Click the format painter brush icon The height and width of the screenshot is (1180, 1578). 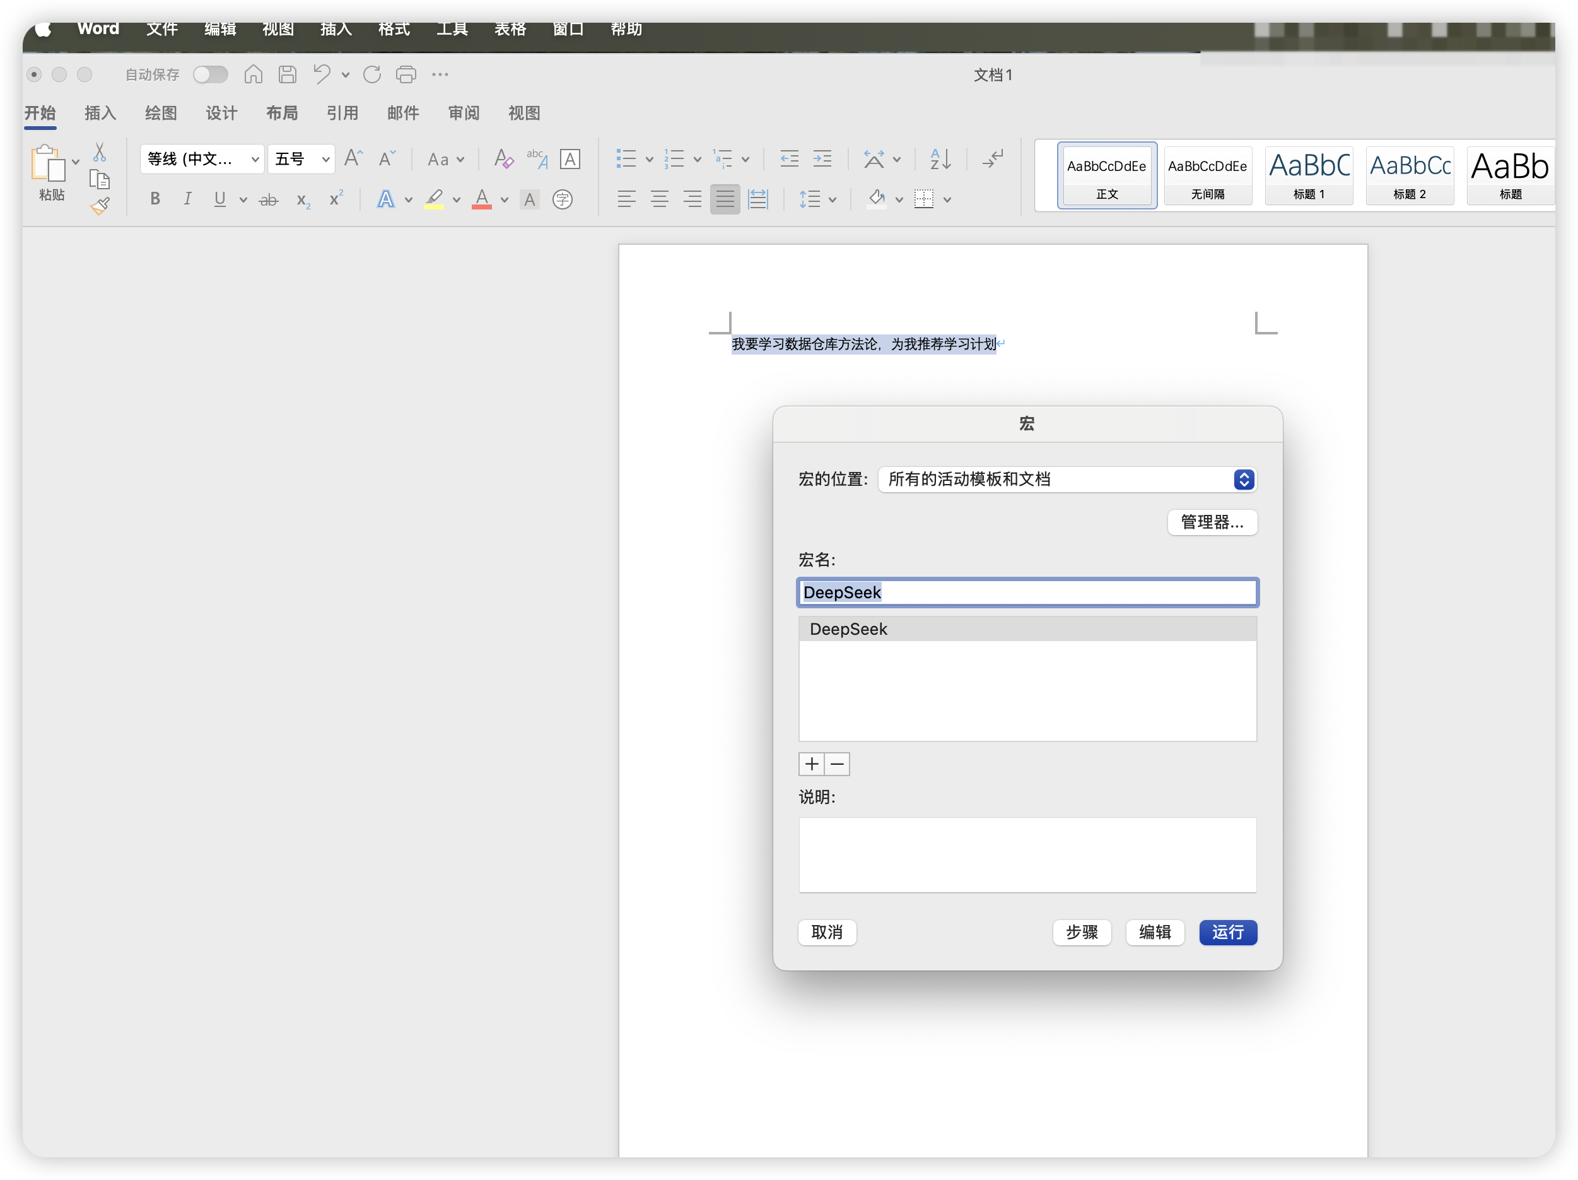point(100,206)
